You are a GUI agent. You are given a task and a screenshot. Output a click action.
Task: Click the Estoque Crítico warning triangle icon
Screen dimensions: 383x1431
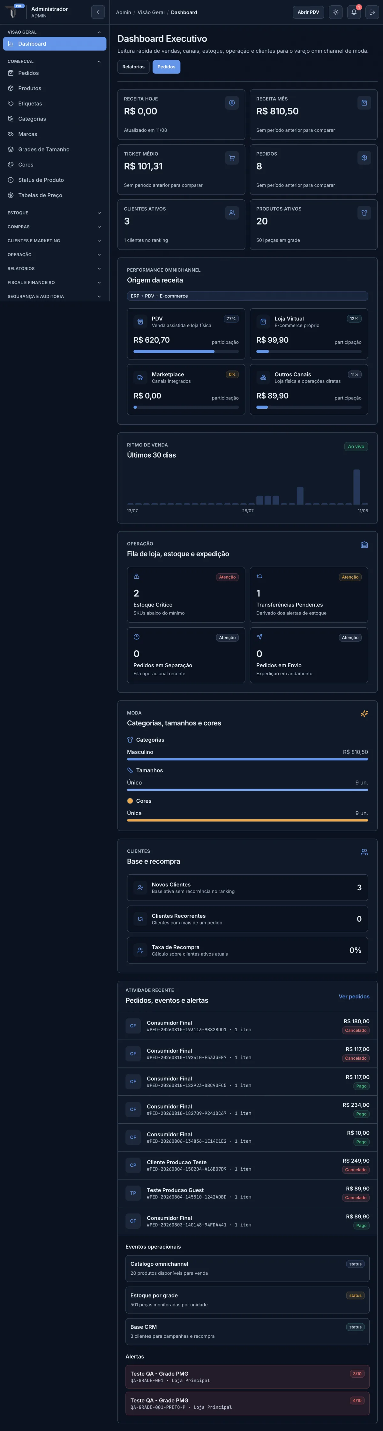137,576
